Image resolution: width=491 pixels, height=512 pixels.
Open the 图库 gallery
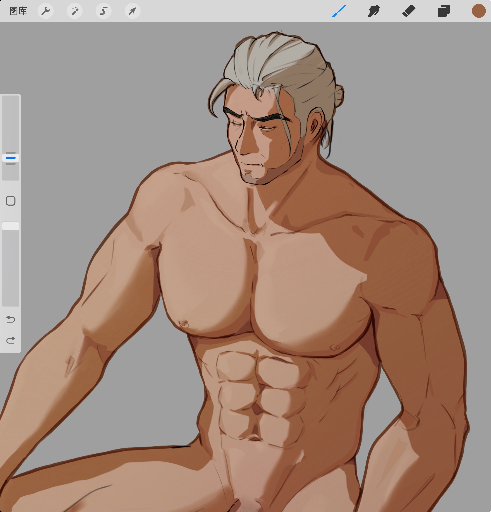tap(18, 11)
